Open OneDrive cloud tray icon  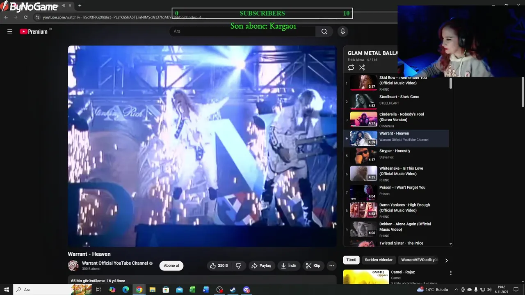469,290
